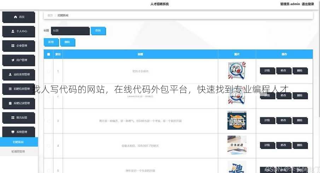Viewport: 320px width, 173px height.
Task: Click the clipboard icon beside 应聘记录管理
Action: [10, 103]
